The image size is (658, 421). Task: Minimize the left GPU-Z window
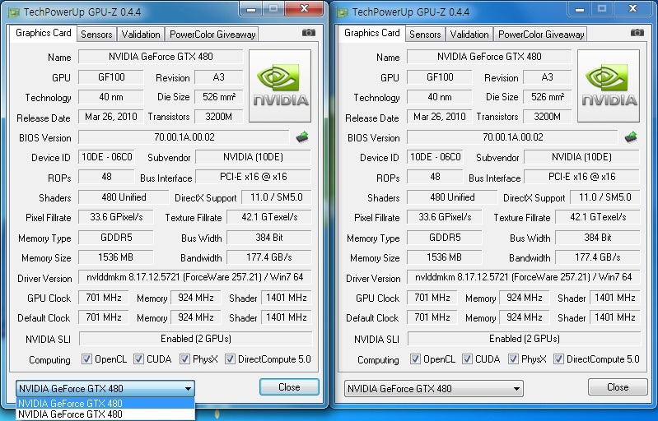251,9
